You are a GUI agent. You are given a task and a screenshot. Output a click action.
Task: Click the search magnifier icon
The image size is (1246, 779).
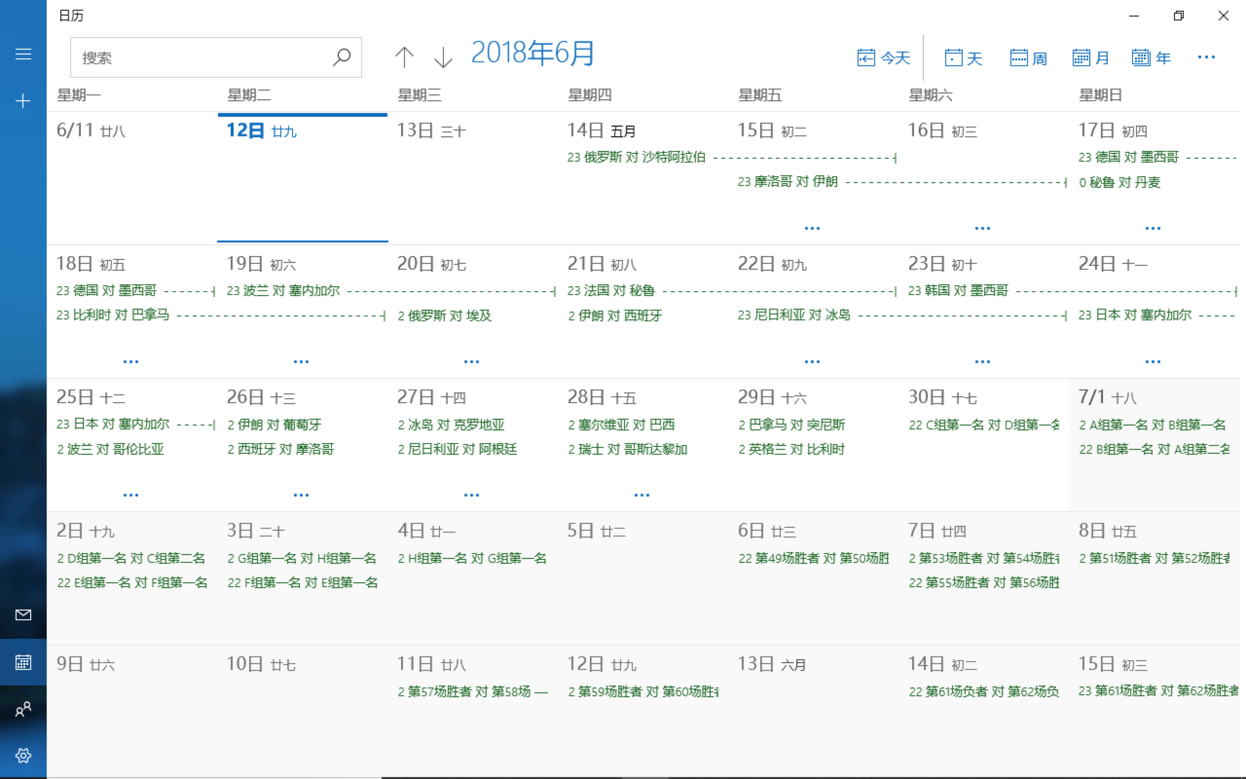(x=341, y=57)
